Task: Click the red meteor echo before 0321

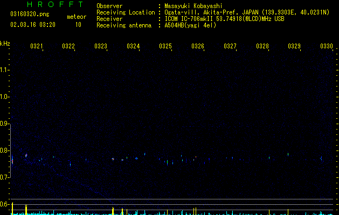Action: point(26,155)
